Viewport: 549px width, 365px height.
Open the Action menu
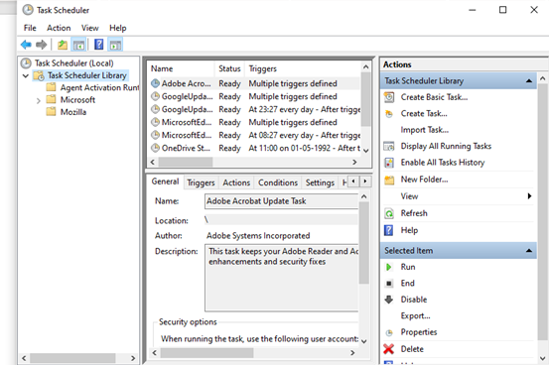point(59,28)
